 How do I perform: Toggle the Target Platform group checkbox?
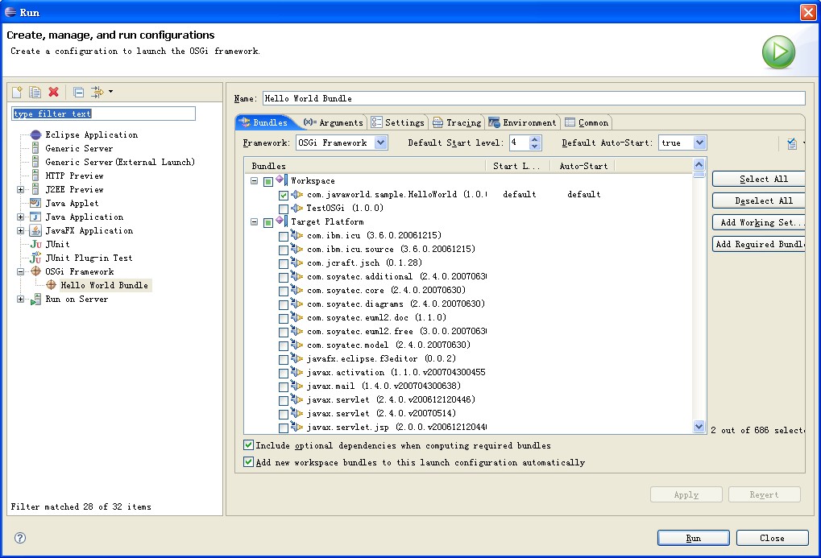(268, 222)
